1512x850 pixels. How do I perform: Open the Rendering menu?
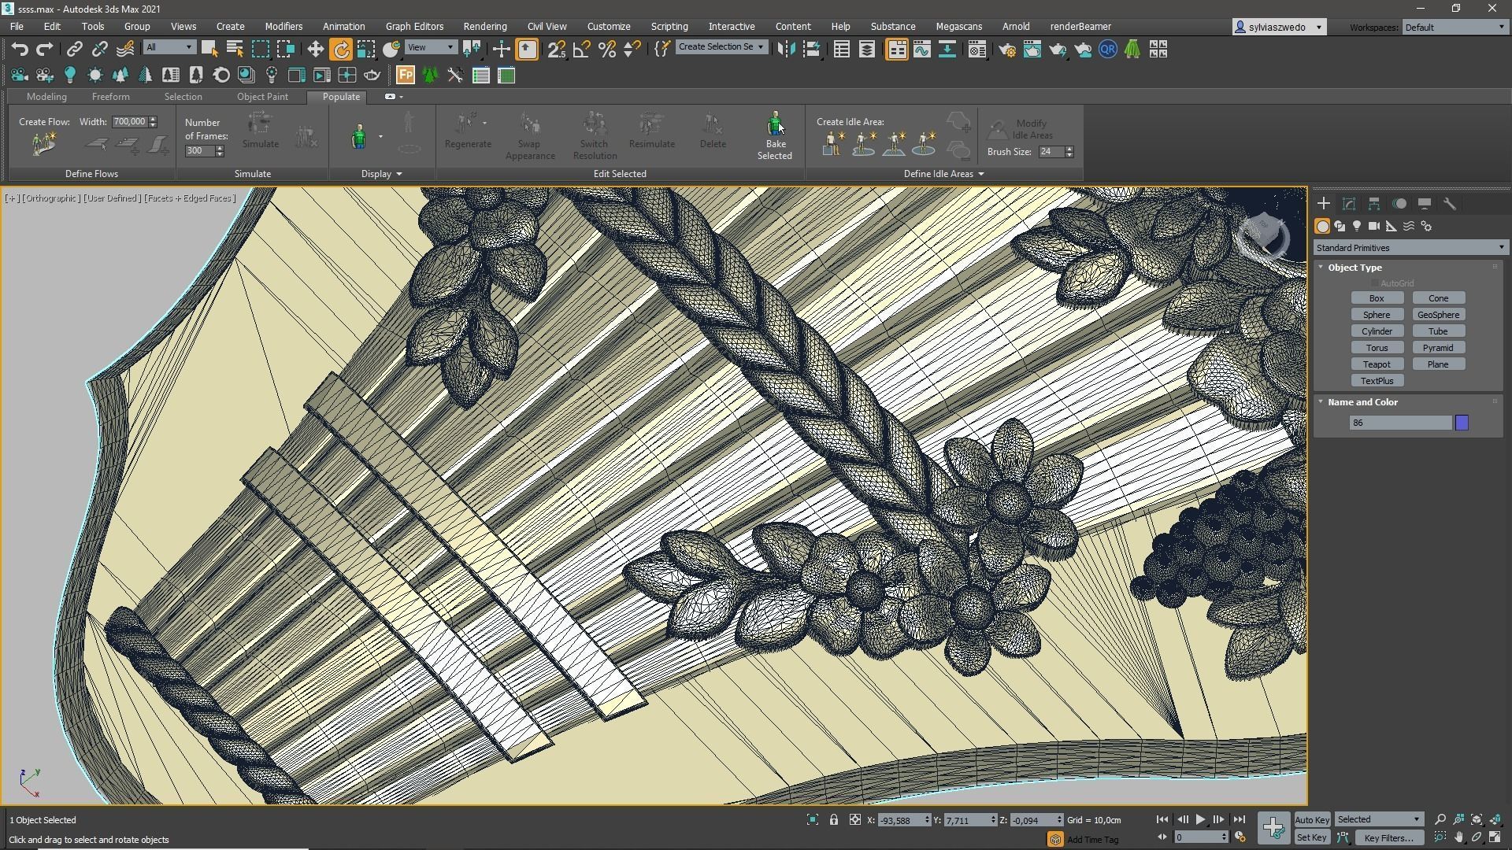[x=484, y=26]
